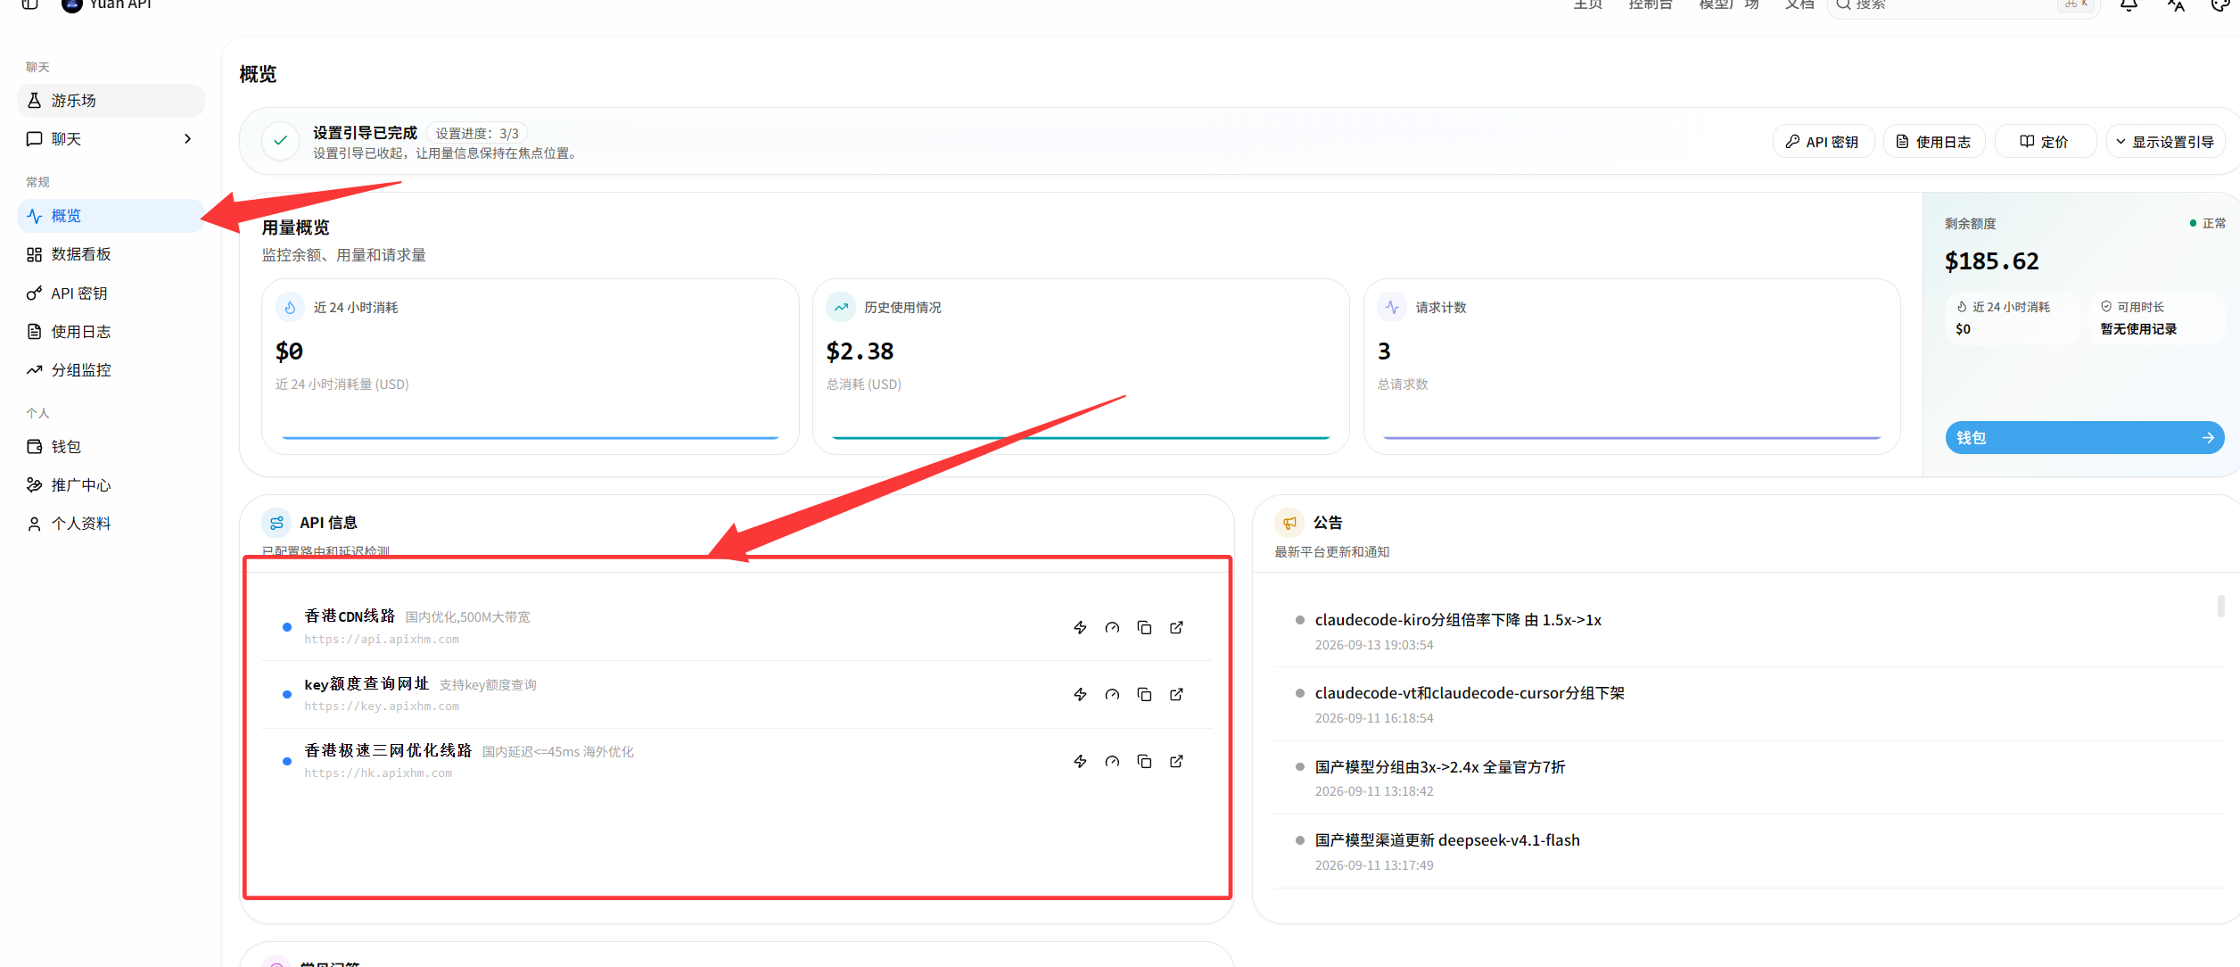Image resolution: width=2240 pixels, height=967 pixels.
Task: Test latency gauge icon for 香港极速三网优化线路
Action: click(1112, 762)
